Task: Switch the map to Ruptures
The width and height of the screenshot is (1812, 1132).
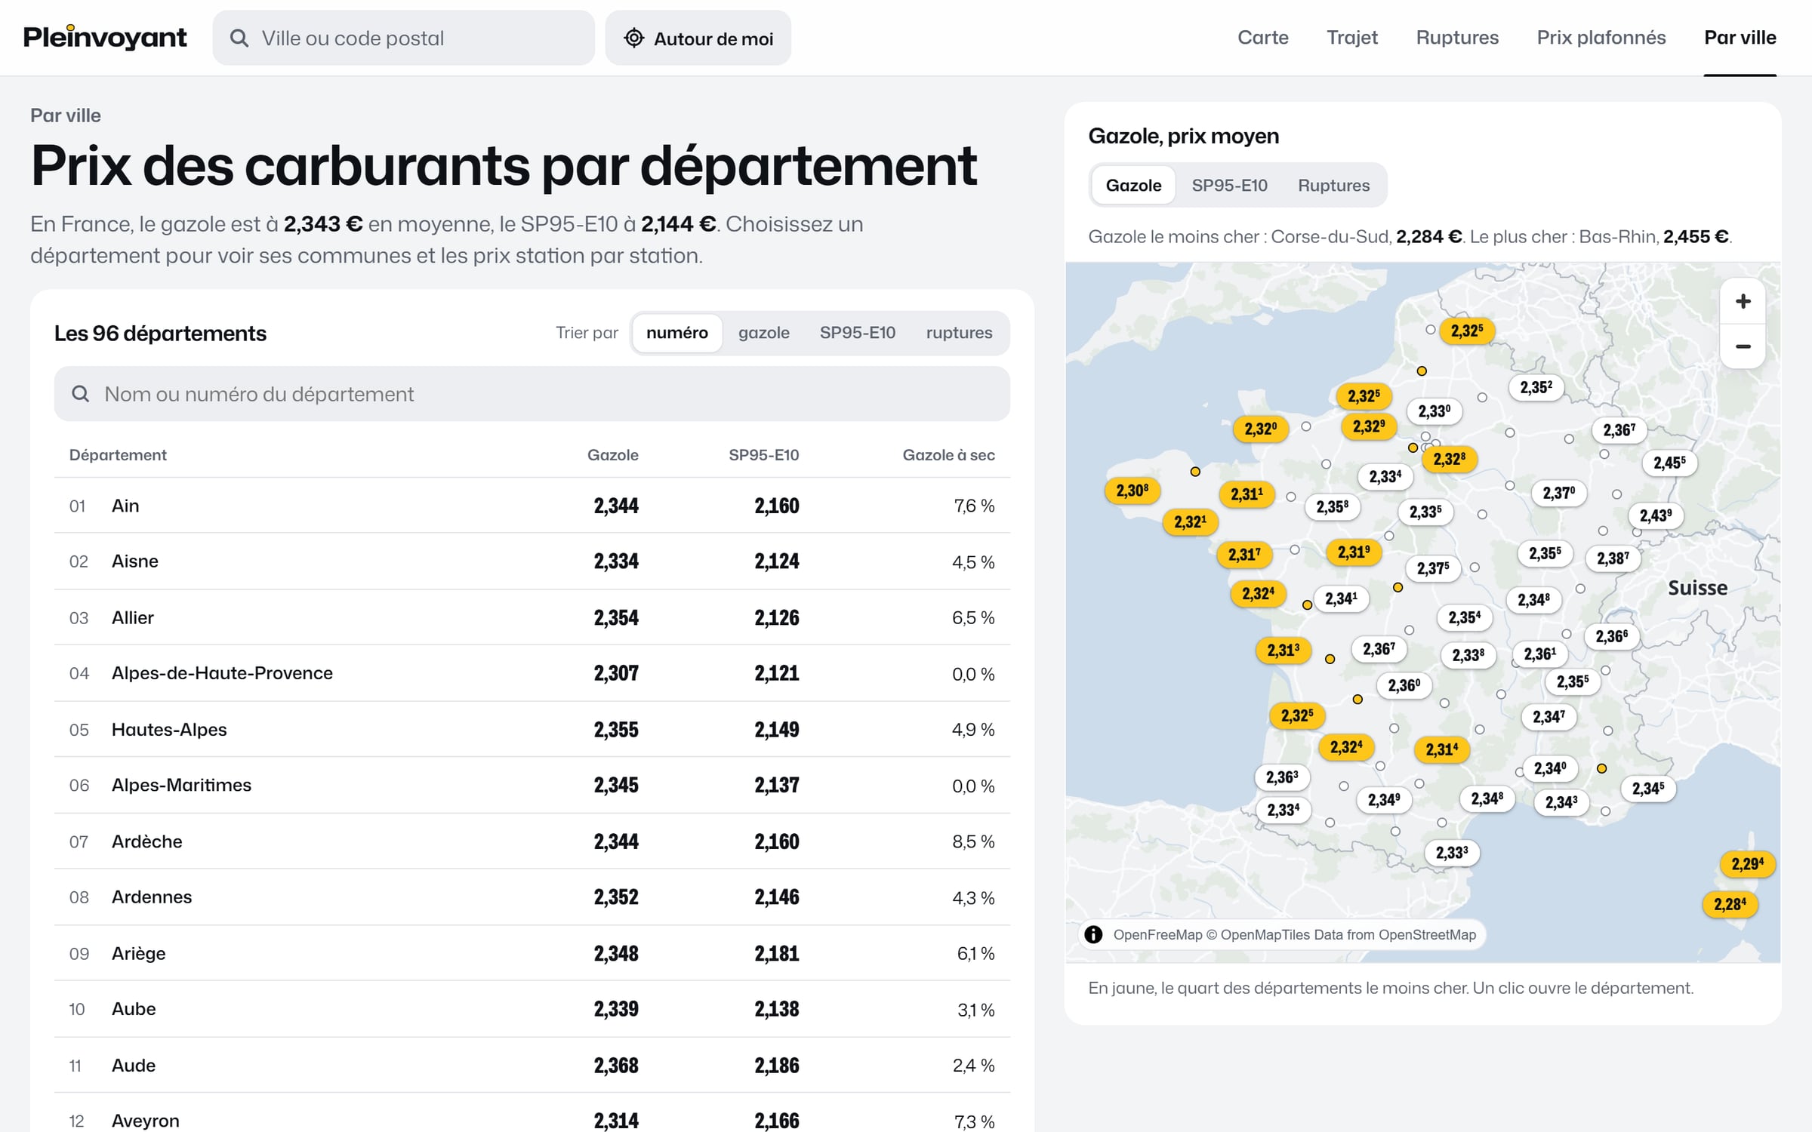Action: [x=1333, y=185]
